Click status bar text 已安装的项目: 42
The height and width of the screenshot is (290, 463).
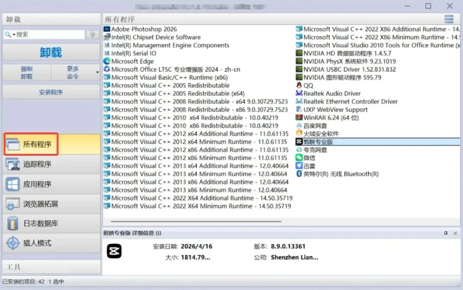click(x=24, y=282)
